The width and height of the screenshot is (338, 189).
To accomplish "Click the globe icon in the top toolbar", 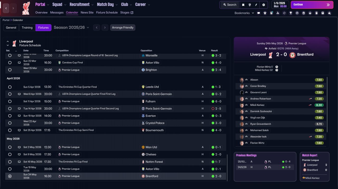I will (250, 5).
